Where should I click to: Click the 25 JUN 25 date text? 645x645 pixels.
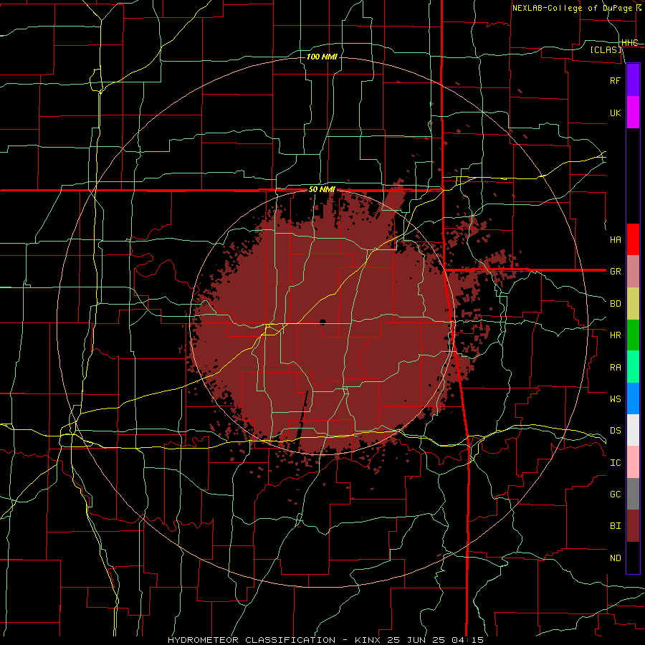(416, 640)
